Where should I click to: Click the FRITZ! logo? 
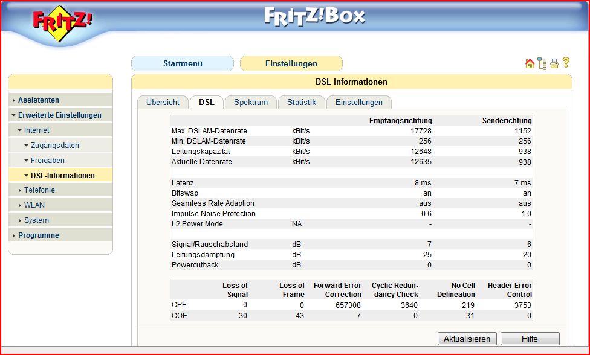pyautogui.click(x=62, y=24)
